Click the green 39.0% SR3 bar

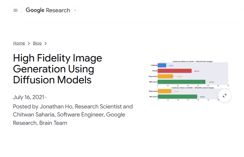pyautogui.click(x=178, y=97)
